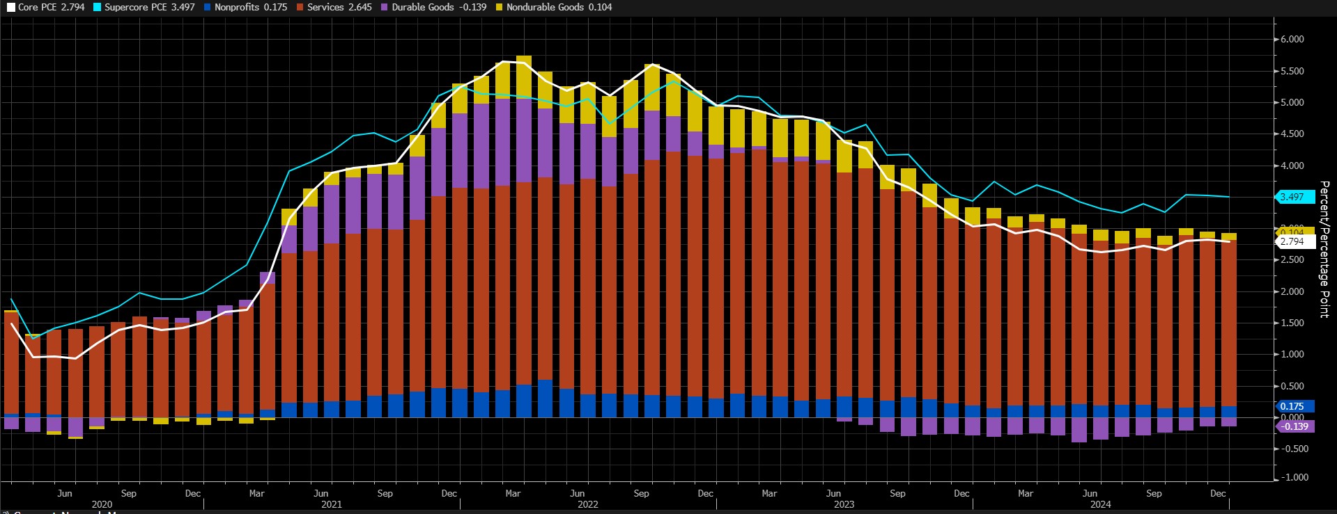
Task: Click the 5.500 y-axis label
Action: tap(1292, 71)
